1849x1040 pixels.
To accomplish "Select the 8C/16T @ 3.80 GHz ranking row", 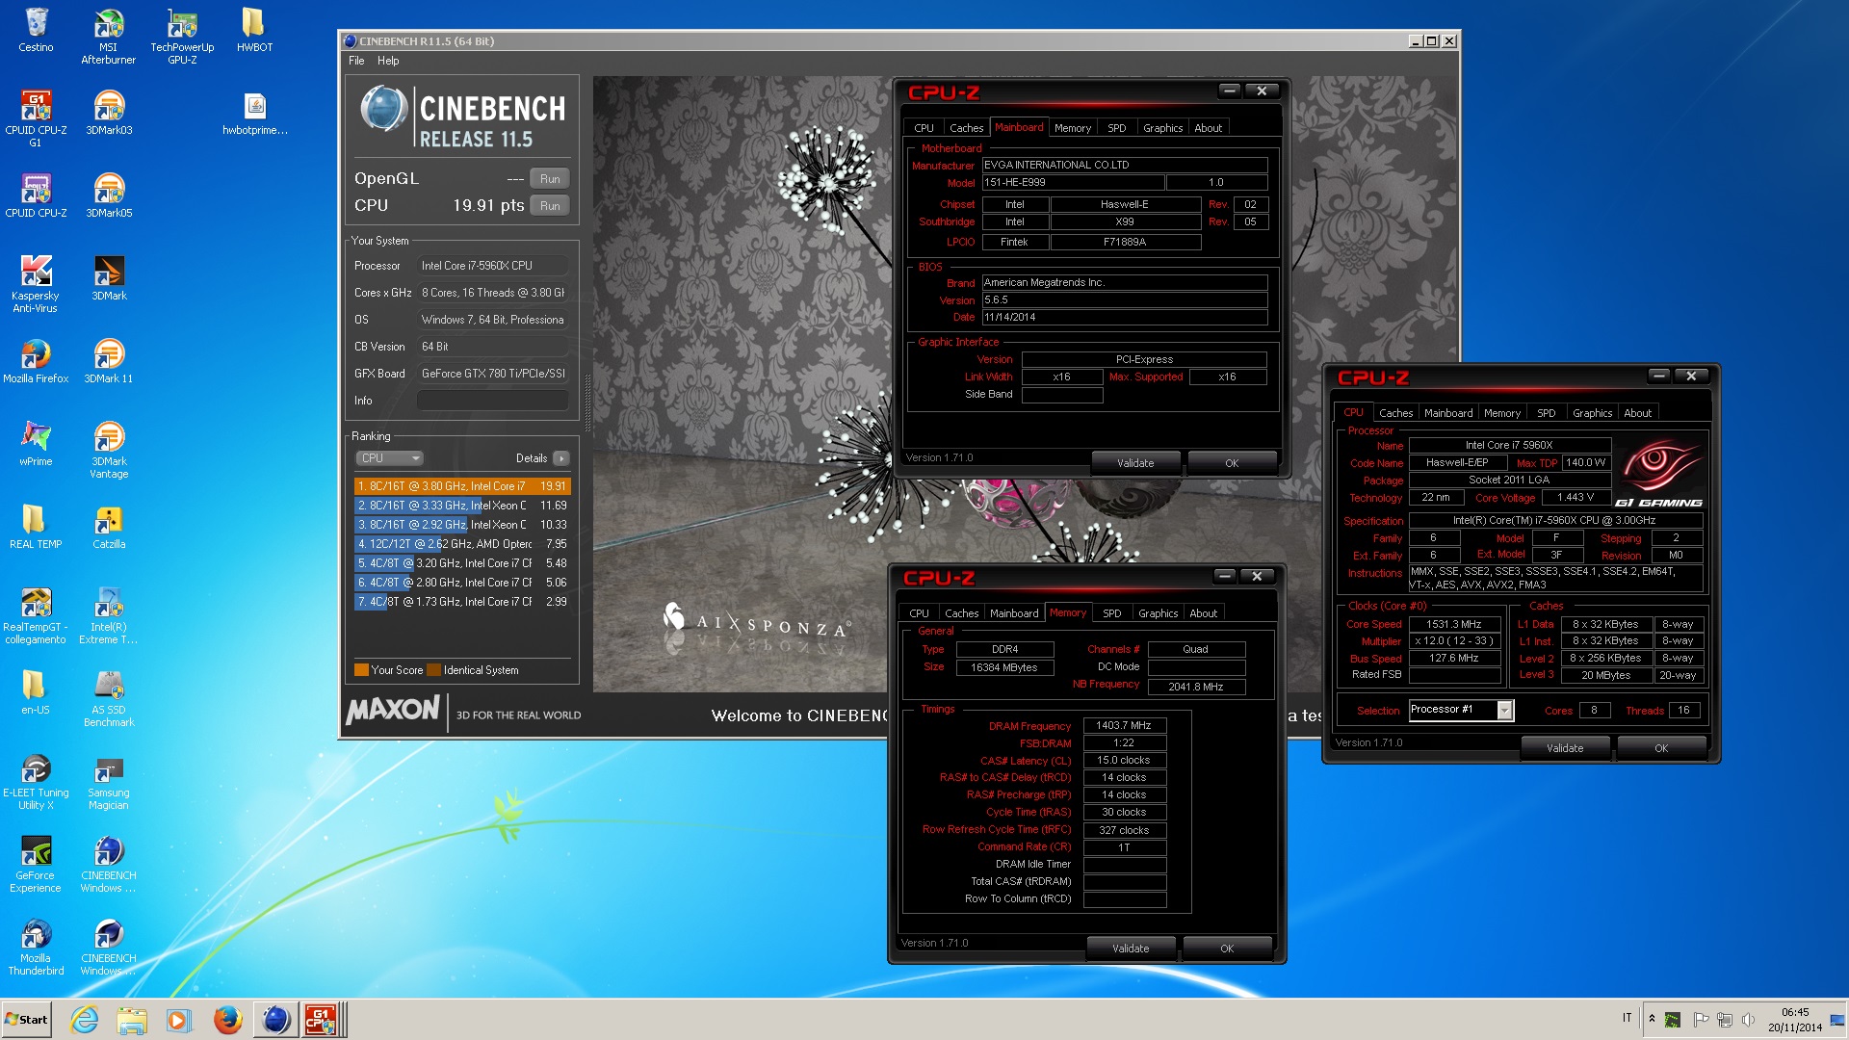I will (x=462, y=486).
